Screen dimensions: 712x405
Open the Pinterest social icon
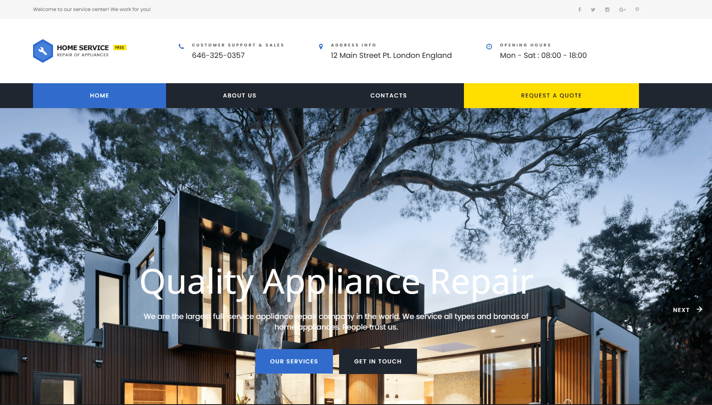637,9
